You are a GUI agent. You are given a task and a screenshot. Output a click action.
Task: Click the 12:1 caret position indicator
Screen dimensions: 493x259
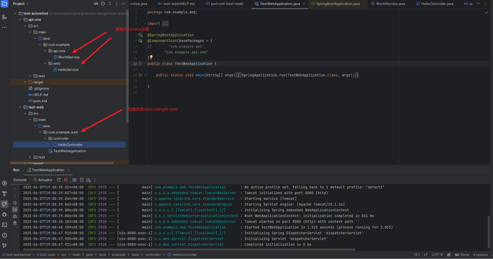pyautogui.click(x=417, y=255)
